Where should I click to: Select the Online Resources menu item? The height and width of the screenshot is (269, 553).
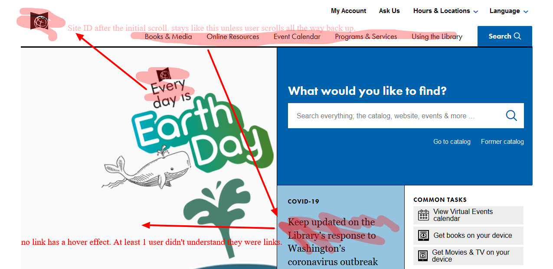click(x=233, y=37)
